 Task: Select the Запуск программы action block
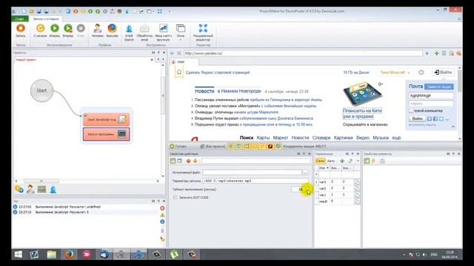tap(106, 134)
